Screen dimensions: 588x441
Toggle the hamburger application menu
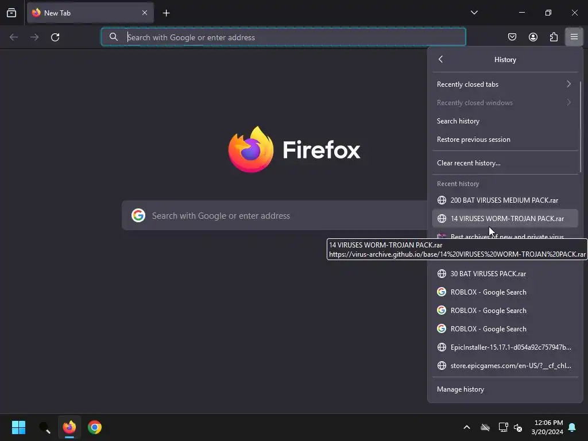pyautogui.click(x=574, y=37)
